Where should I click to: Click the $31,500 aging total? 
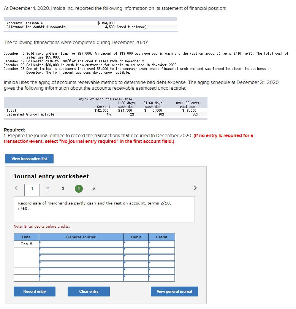coord(125,111)
